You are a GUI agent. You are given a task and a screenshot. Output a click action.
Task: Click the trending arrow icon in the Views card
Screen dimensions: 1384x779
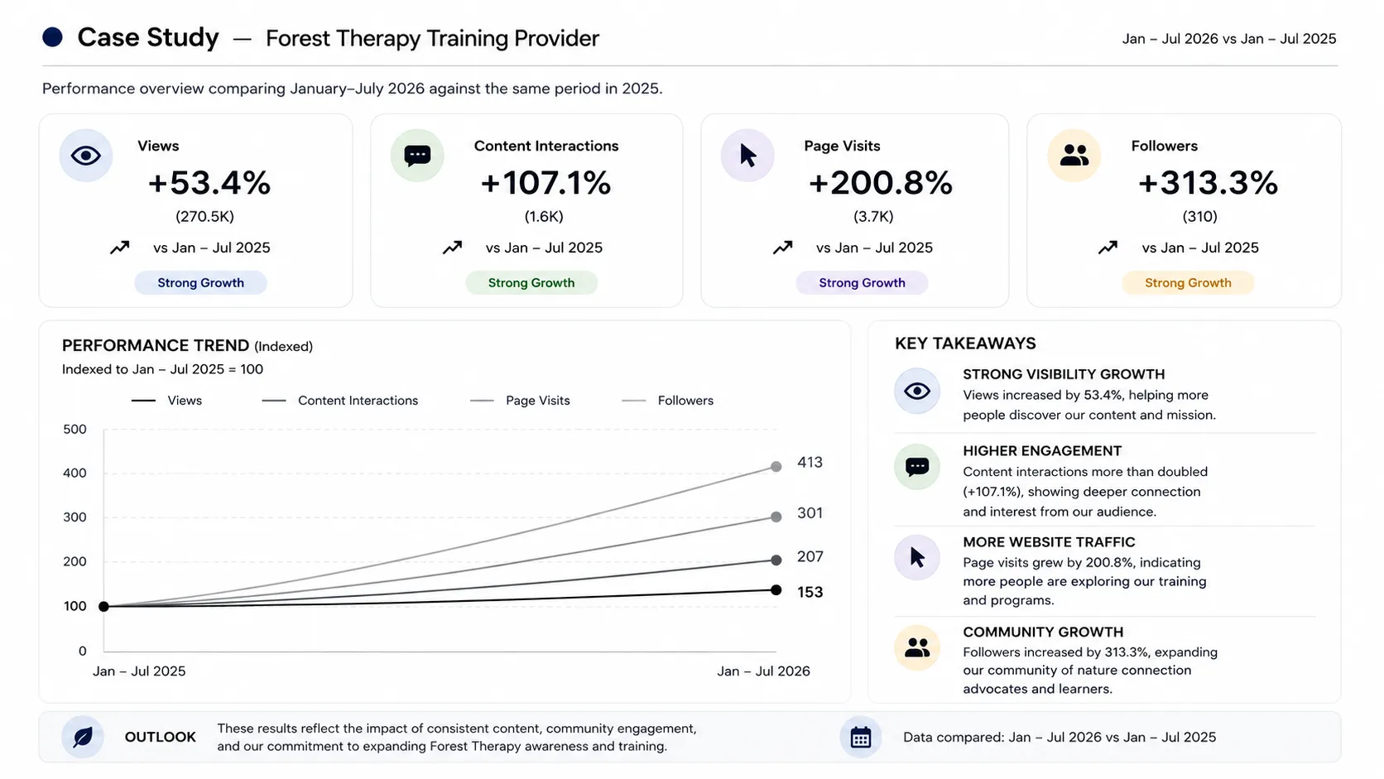120,248
